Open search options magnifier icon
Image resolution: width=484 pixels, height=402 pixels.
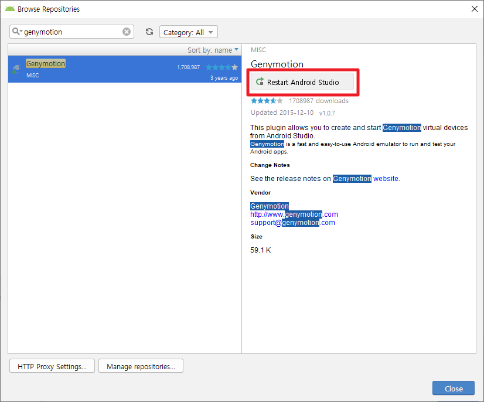point(17,32)
